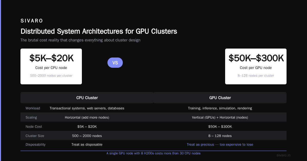This screenshot has height=161, width=307.
Task: Click 'Treat as precious — too expensive to lose'
Action: [220, 144]
